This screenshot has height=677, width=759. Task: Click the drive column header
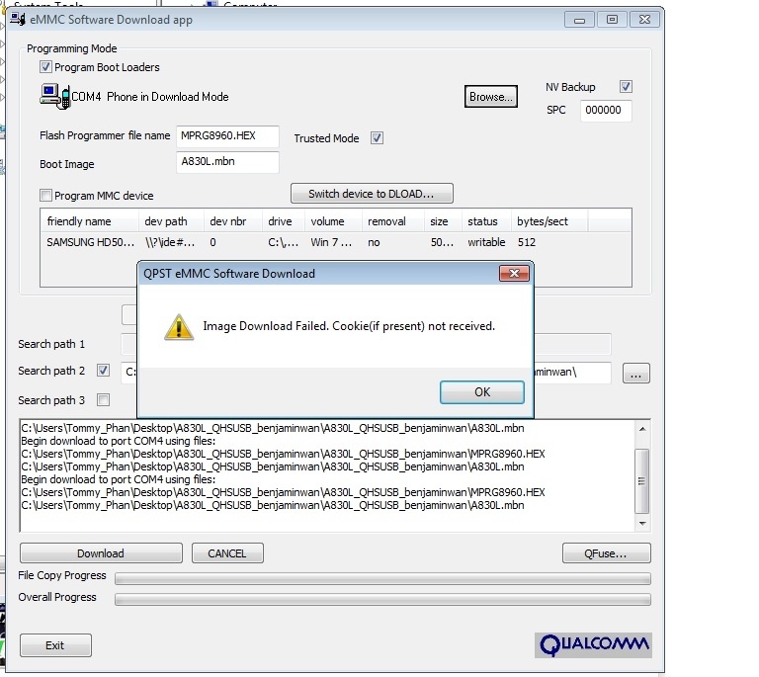pos(284,221)
